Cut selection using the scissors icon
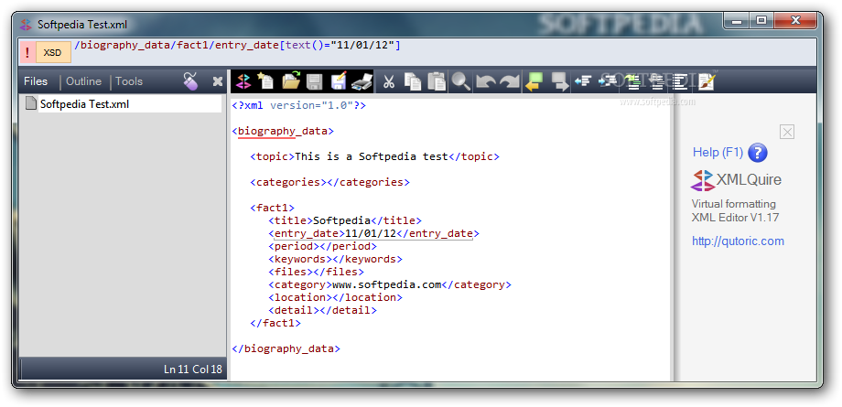This screenshot has height=407, width=842. point(388,81)
